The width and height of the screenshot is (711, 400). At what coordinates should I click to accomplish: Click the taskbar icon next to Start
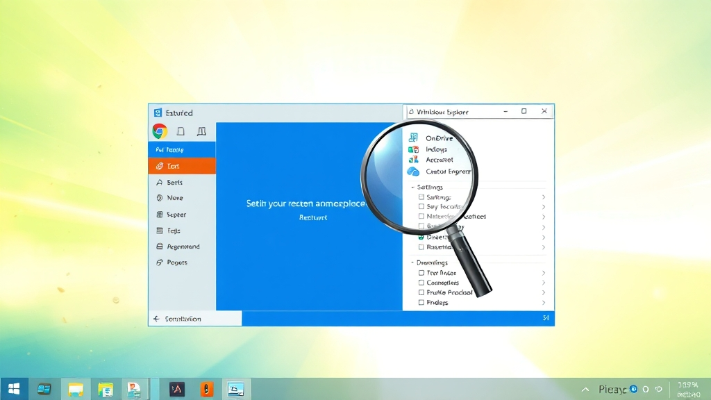pos(44,389)
